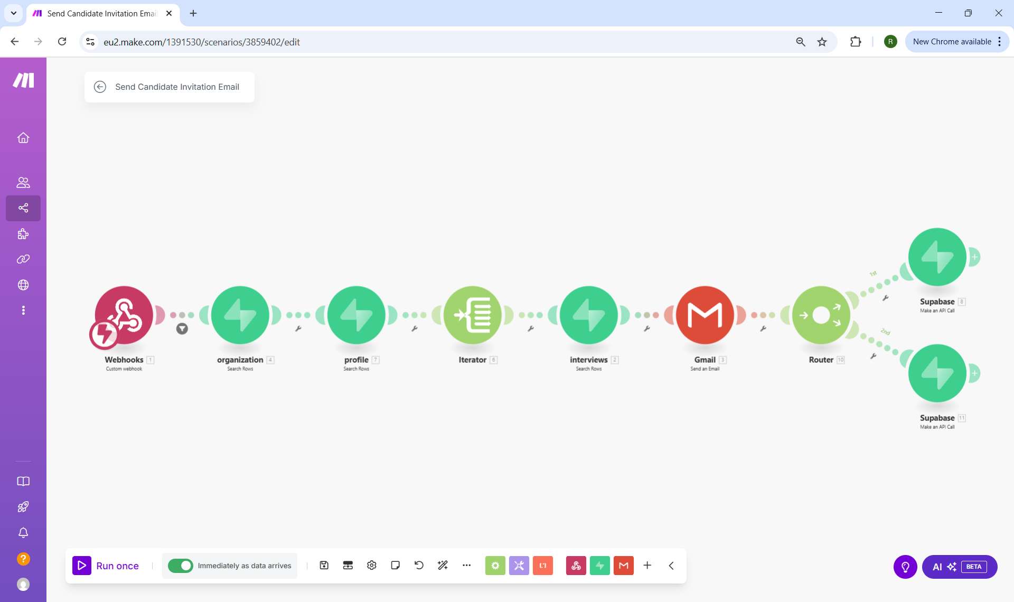Click the green Tools favorite swatch
This screenshot has width=1014, height=602.
pos(495,566)
